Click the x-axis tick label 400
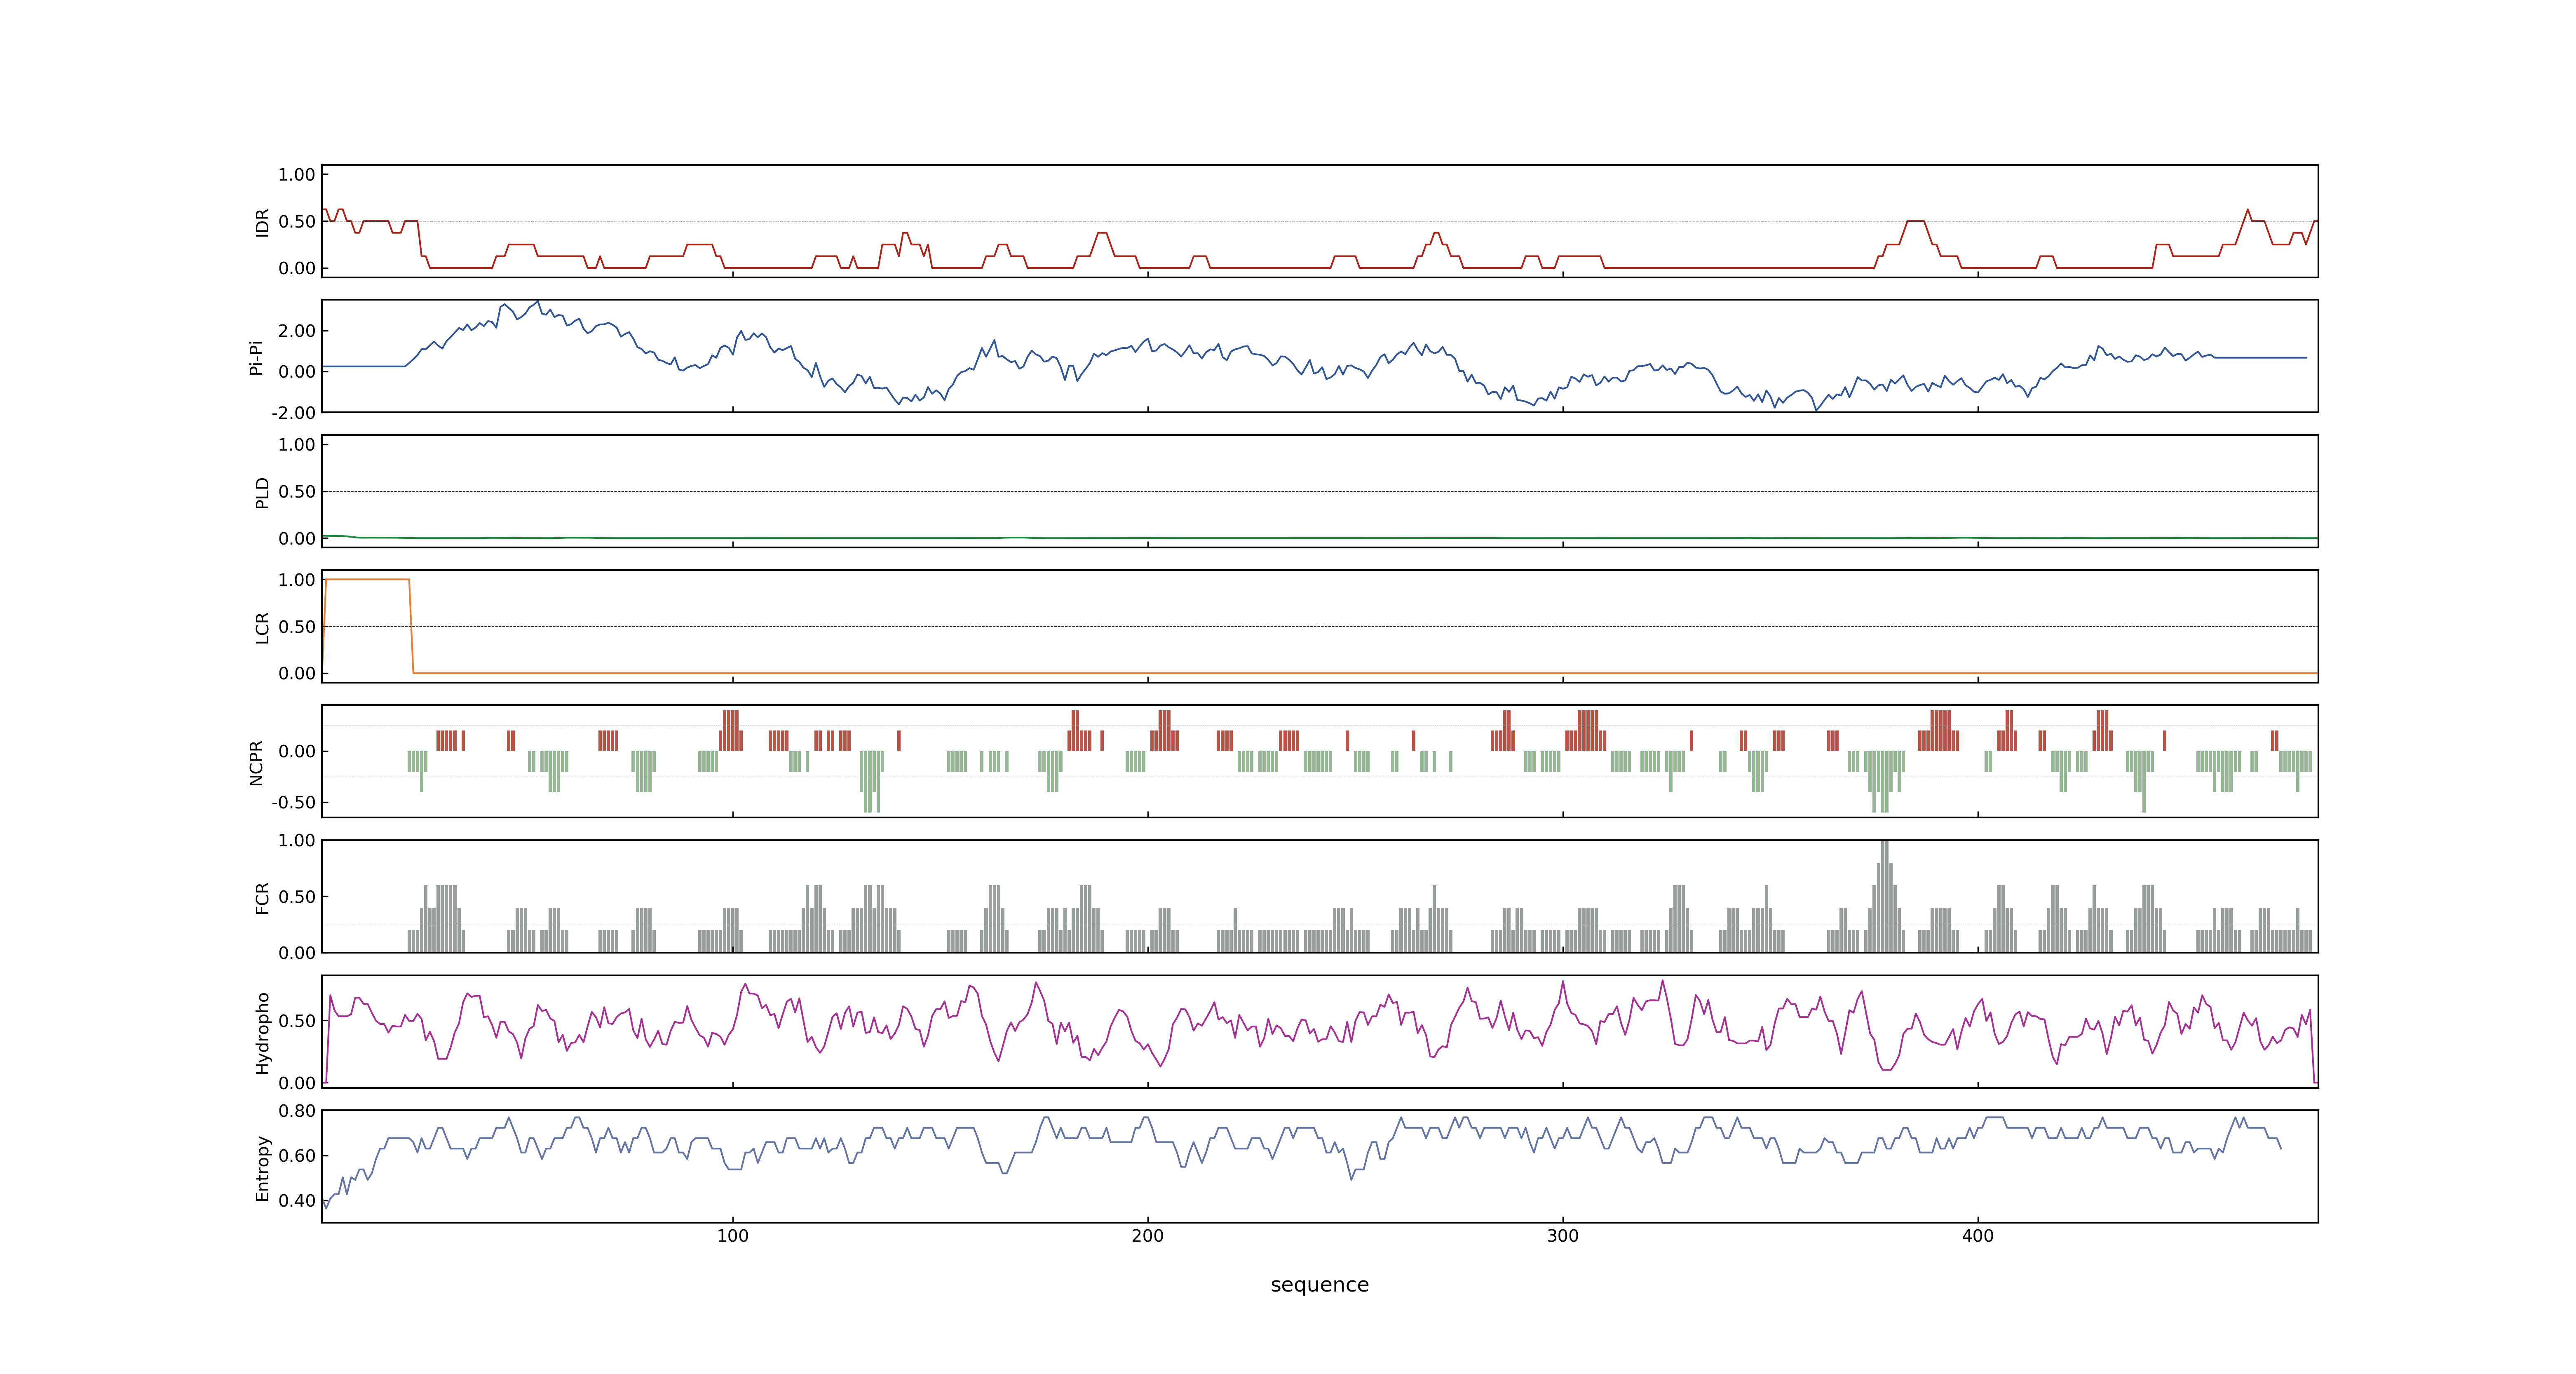This screenshot has height=1374, width=2576. pos(1977,1235)
